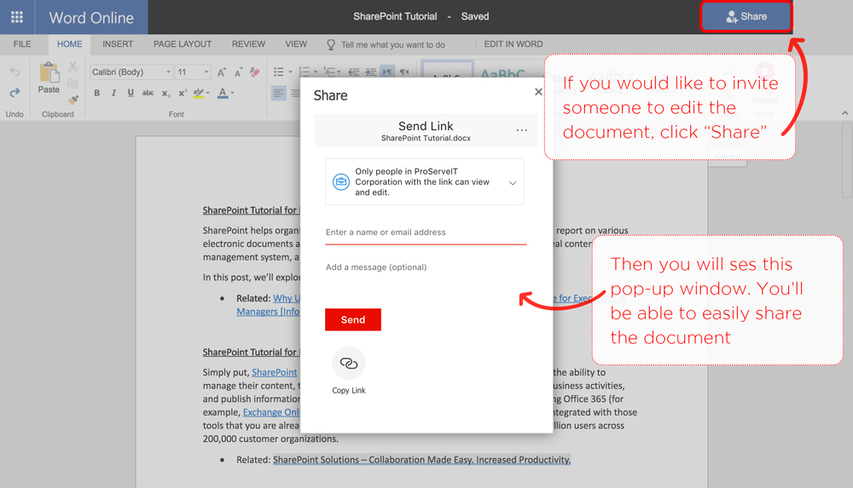Screen dimensions: 853x488
Task: Open the Calibri (Body) font dropdown
Action: point(131,72)
